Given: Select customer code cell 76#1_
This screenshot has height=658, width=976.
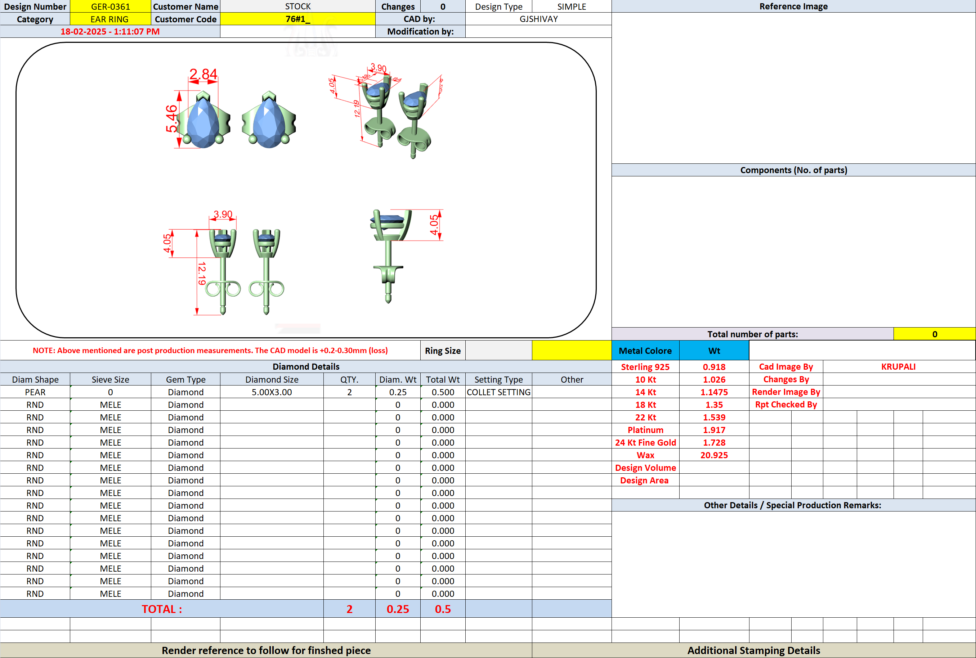Looking at the screenshot, I should [x=297, y=19].
